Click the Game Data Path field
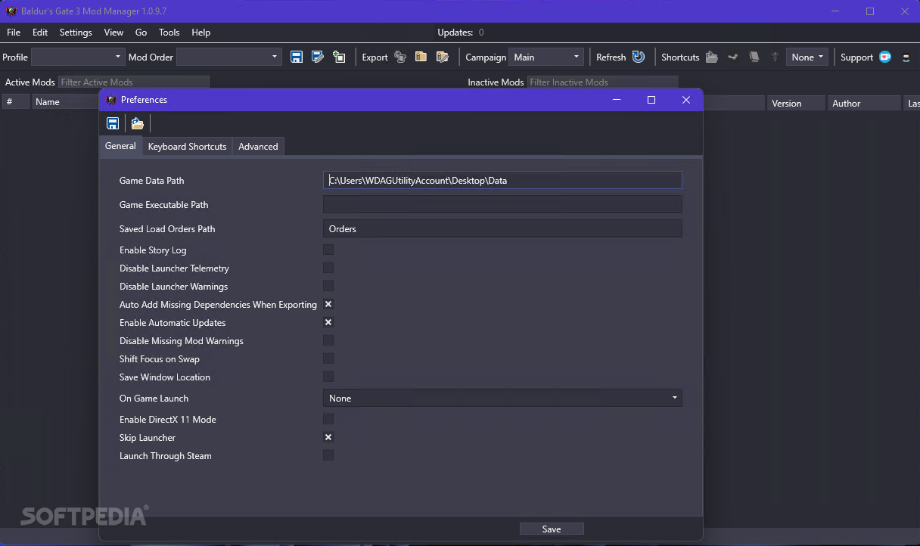Image resolution: width=920 pixels, height=546 pixels. (x=502, y=180)
